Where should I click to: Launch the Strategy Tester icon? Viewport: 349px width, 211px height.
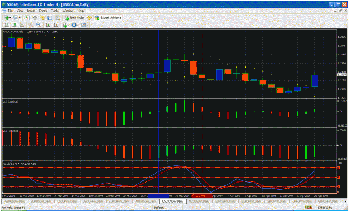point(58,18)
